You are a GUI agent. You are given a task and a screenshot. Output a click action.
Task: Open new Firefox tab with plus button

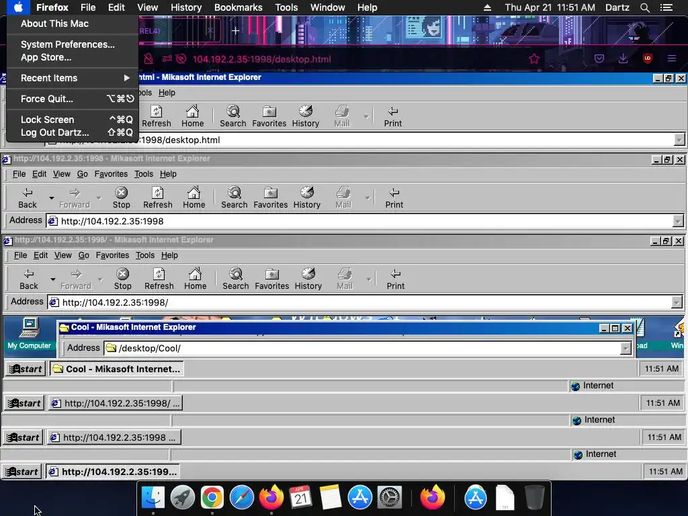pos(236,31)
